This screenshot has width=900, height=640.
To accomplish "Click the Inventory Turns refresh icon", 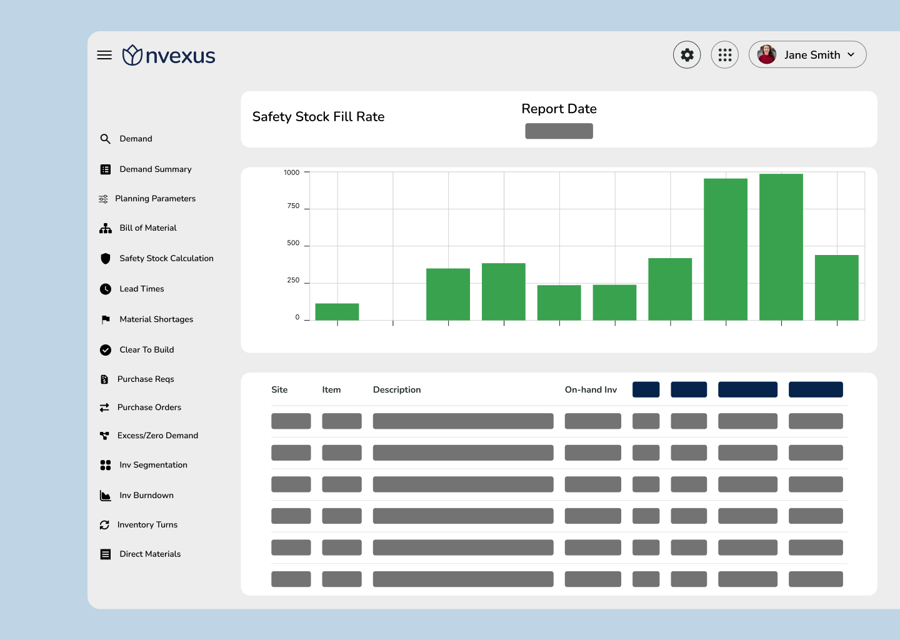I will click(104, 525).
